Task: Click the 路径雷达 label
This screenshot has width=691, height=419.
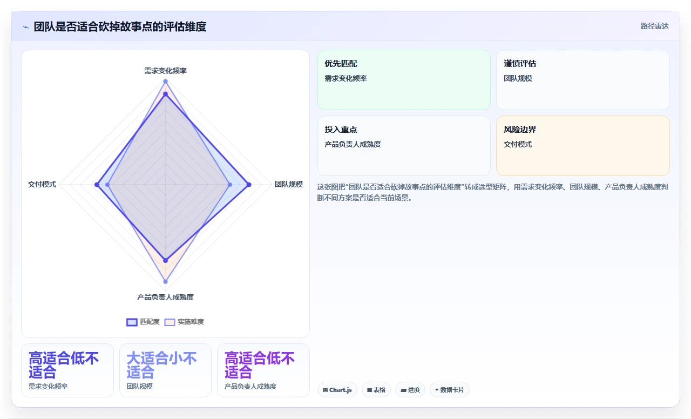Action: coord(655,26)
